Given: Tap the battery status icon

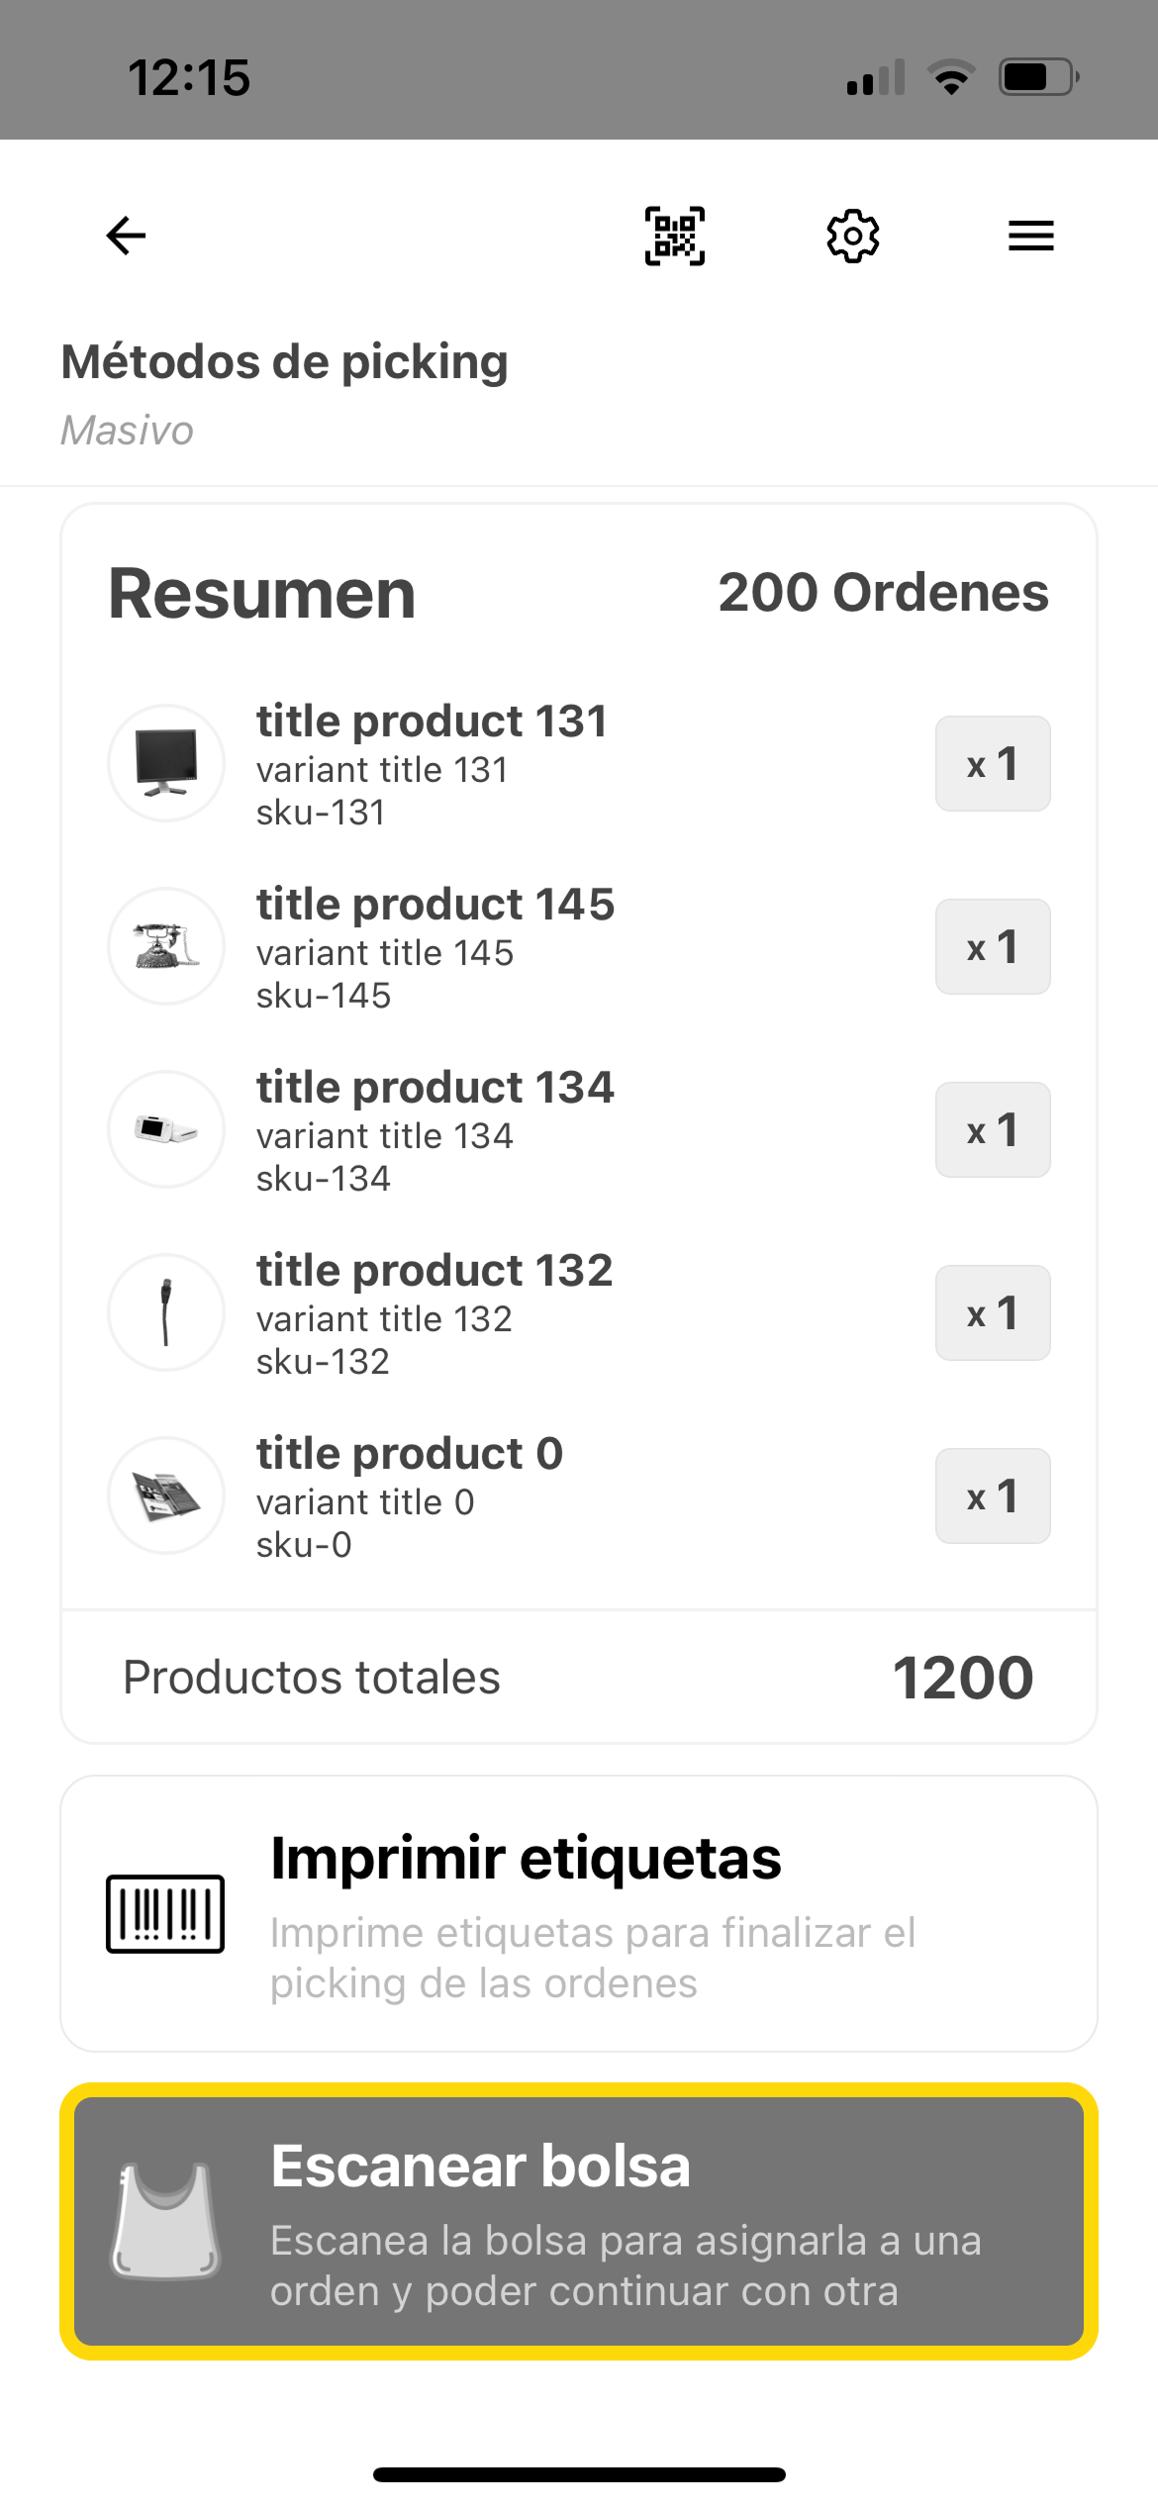Looking at the screenshot, I should [1037, 77].
